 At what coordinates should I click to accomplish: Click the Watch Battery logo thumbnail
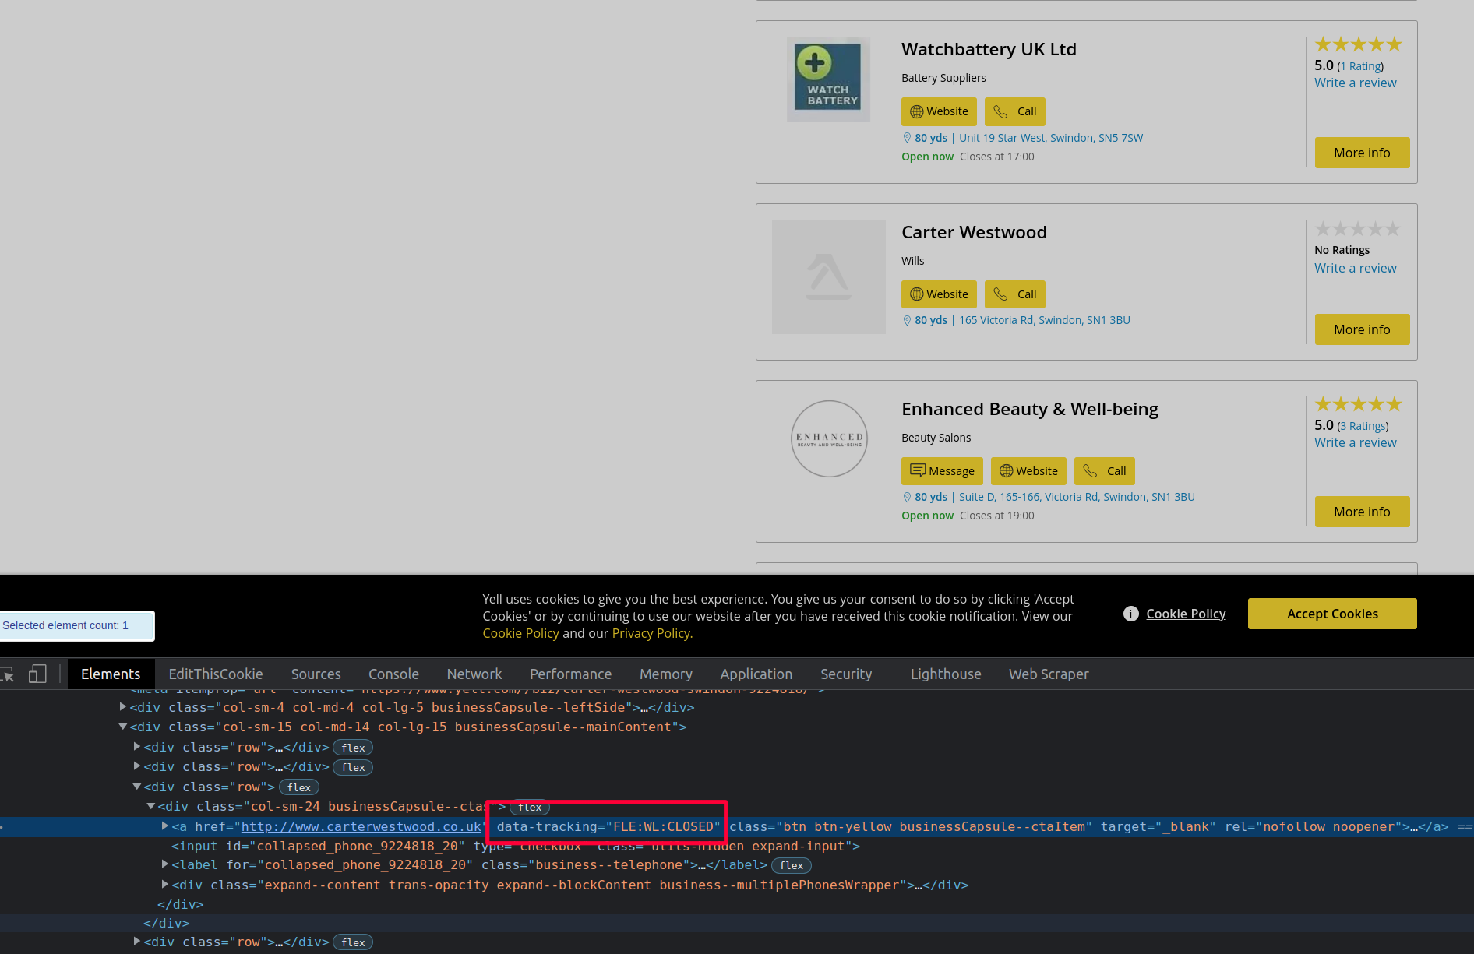[828, 79]
